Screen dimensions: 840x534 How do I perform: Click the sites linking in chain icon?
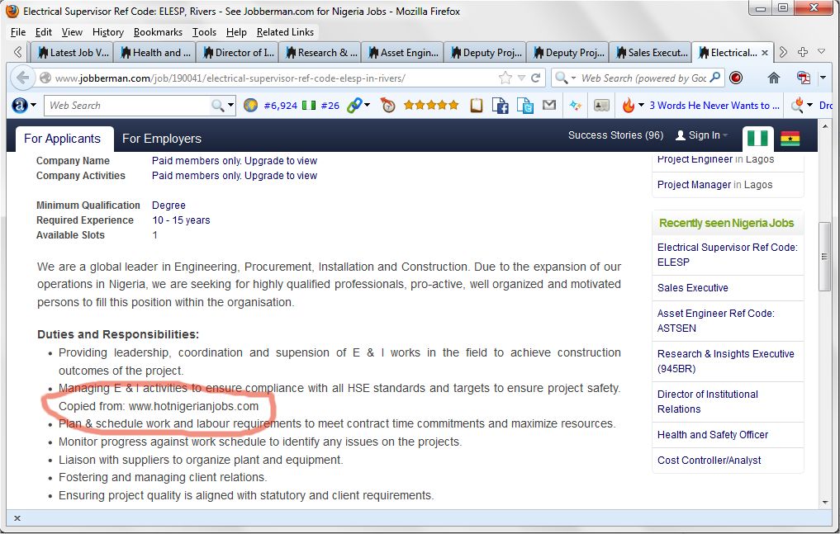coord(354,106)
